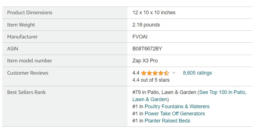Viewport: 257px width, 129px height.
Task: Open the Power Take Off Generators category
Action: click(x=175, y=114)
